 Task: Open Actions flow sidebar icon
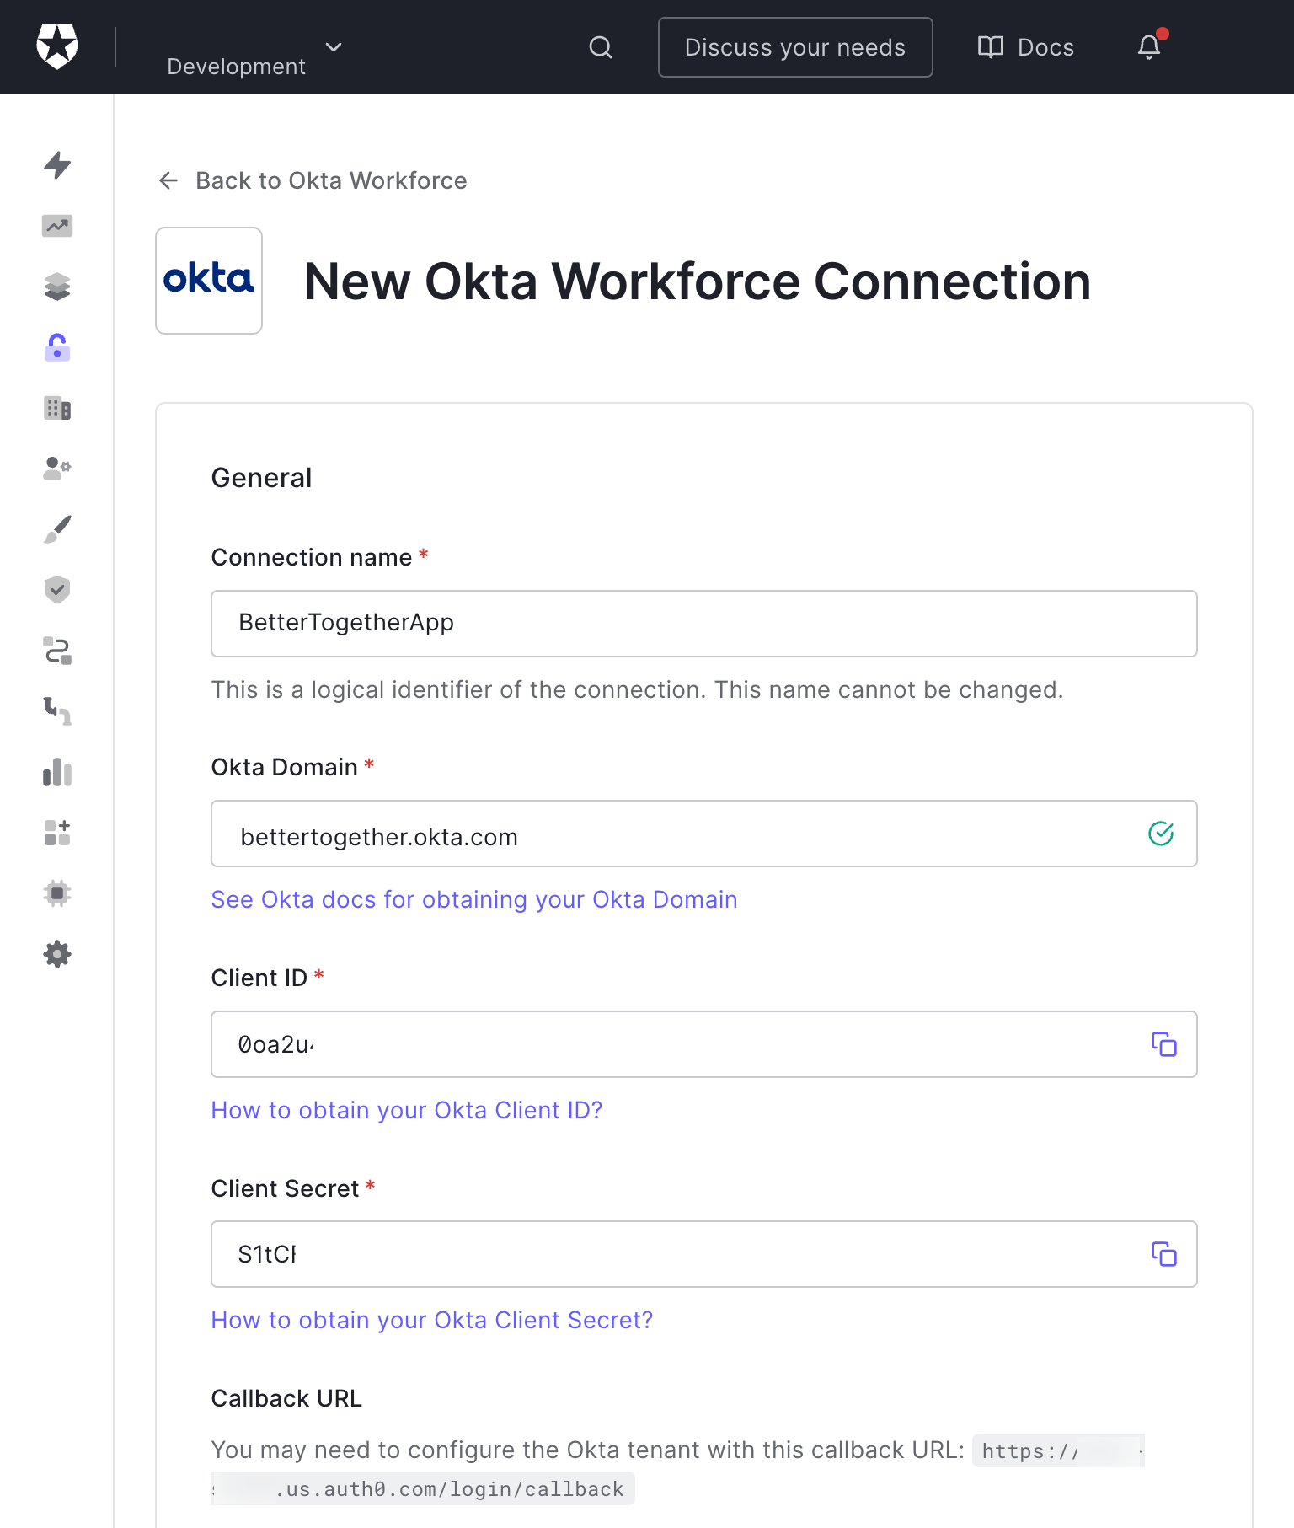click(57, 651)
